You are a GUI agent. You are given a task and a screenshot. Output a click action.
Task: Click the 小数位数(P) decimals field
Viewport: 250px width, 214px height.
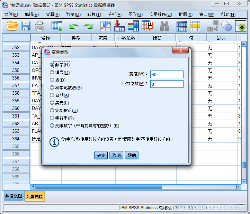167,84
